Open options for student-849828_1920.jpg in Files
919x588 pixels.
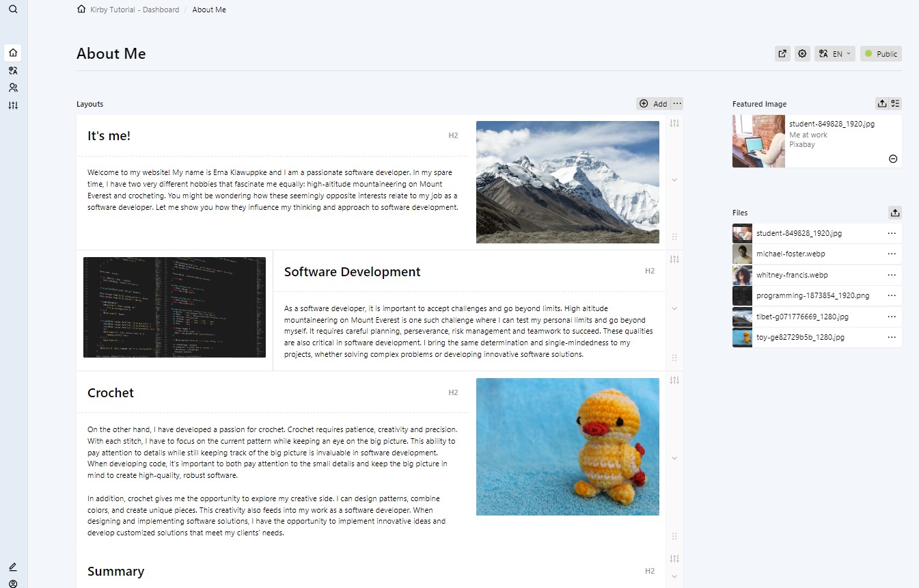[x=892, y=233]
